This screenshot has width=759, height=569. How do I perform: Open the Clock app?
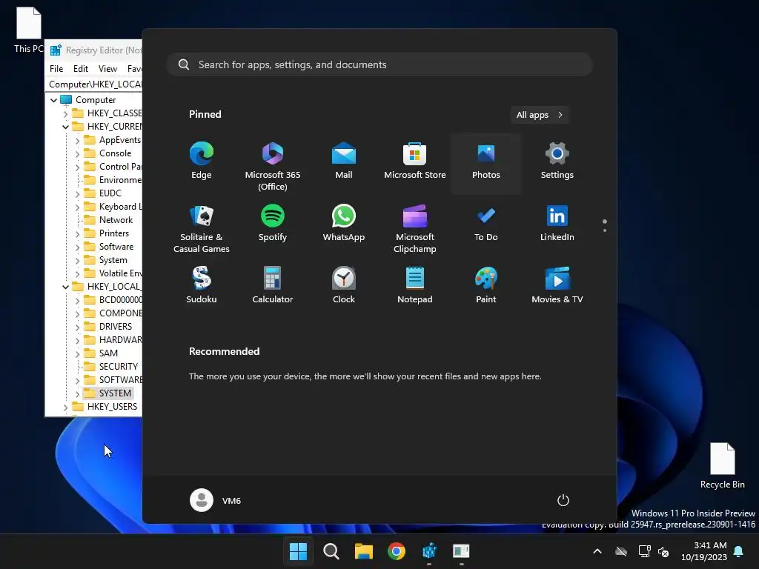[344, 285]
